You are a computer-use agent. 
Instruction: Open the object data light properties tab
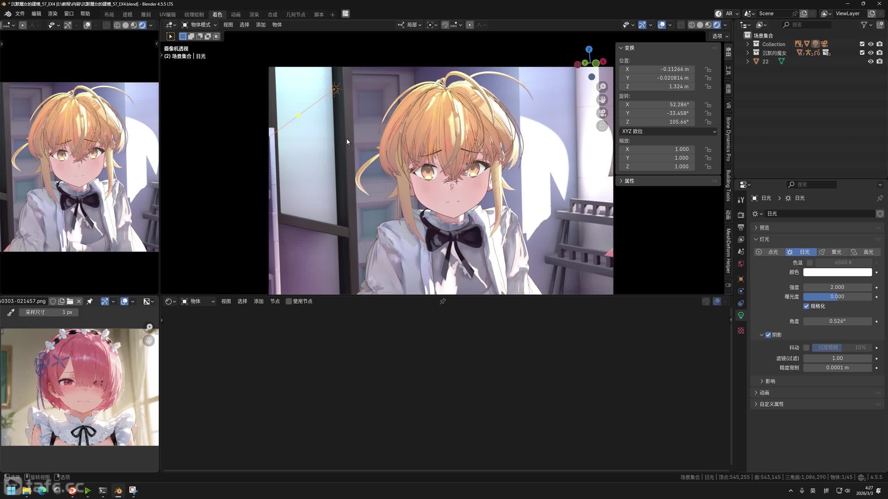point(741,315)
